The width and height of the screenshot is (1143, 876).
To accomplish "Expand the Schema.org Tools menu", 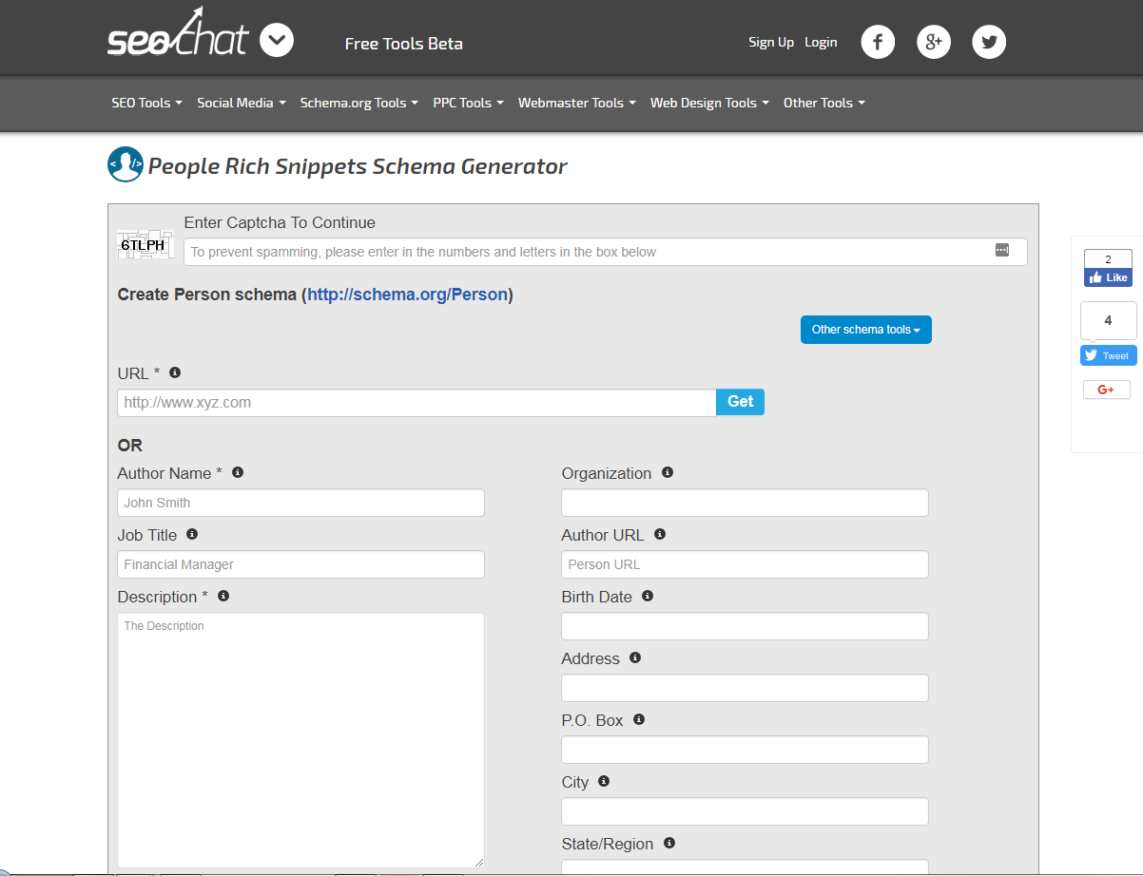I will [x=358, y=103].
